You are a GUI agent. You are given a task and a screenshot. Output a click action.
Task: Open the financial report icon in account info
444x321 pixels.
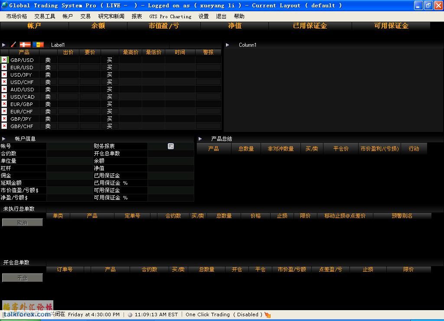coord(171,146)
